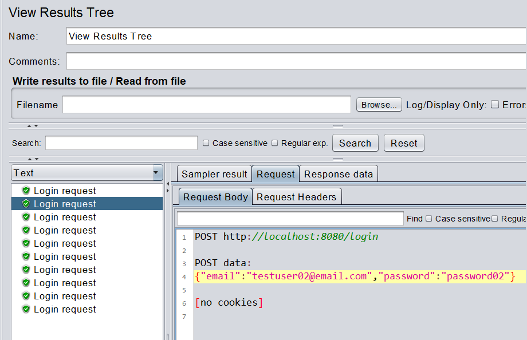Toggle the Errors checkbox next to Log/Display Only

pos(495,105)
